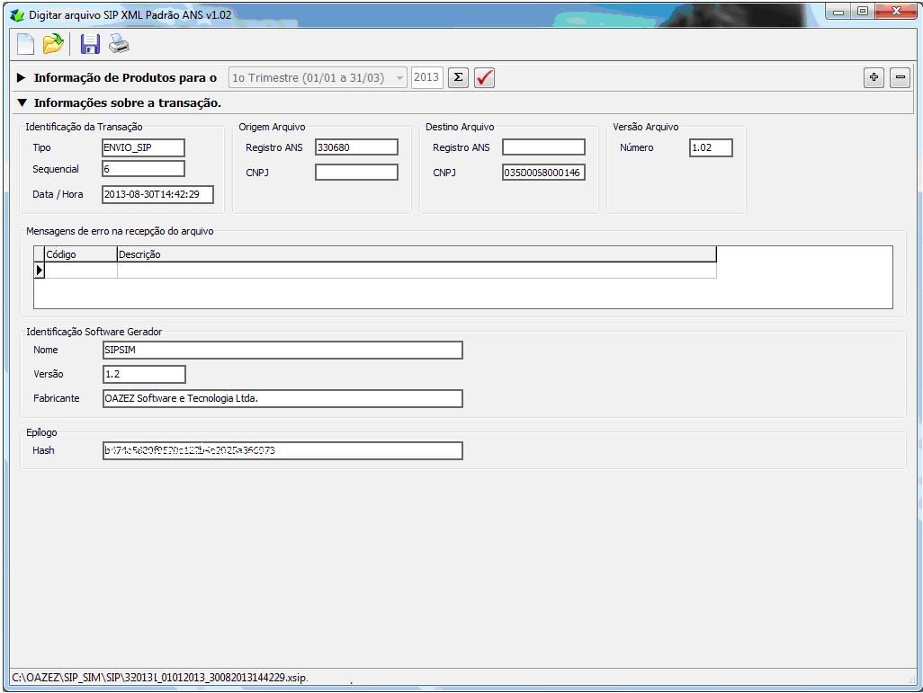
Task: Click the Sequencial input field
Action: click(143, 169)
